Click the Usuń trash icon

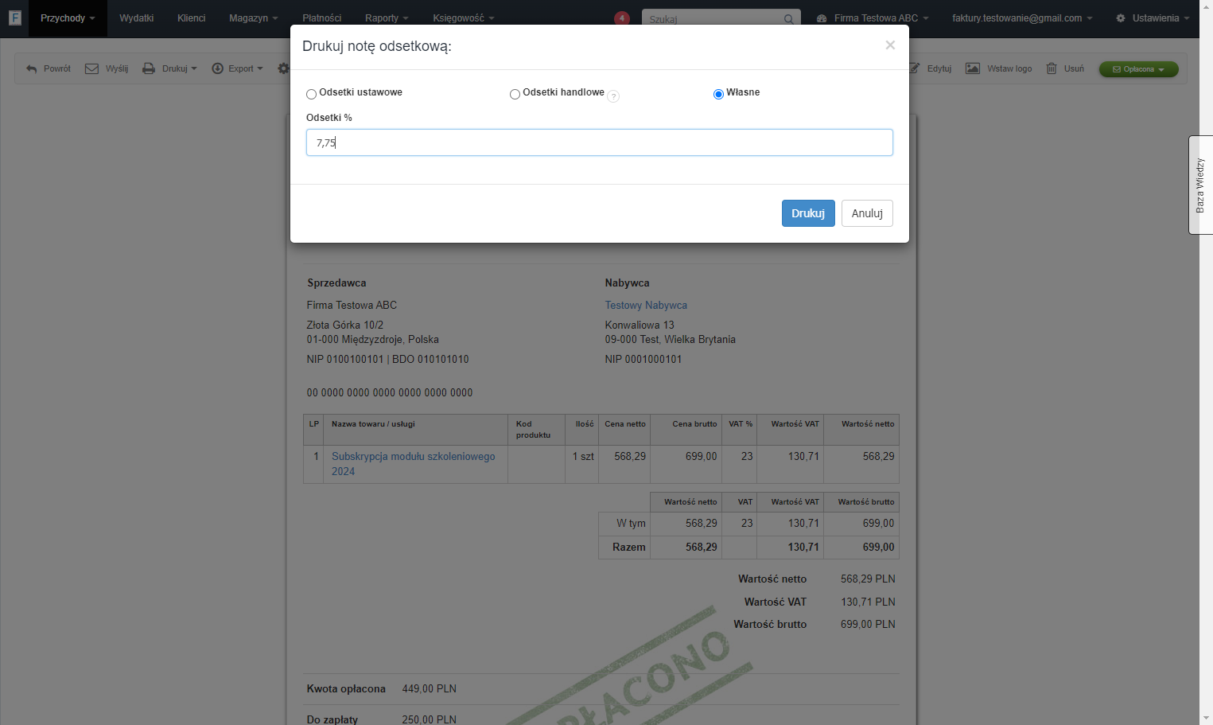1052,69
